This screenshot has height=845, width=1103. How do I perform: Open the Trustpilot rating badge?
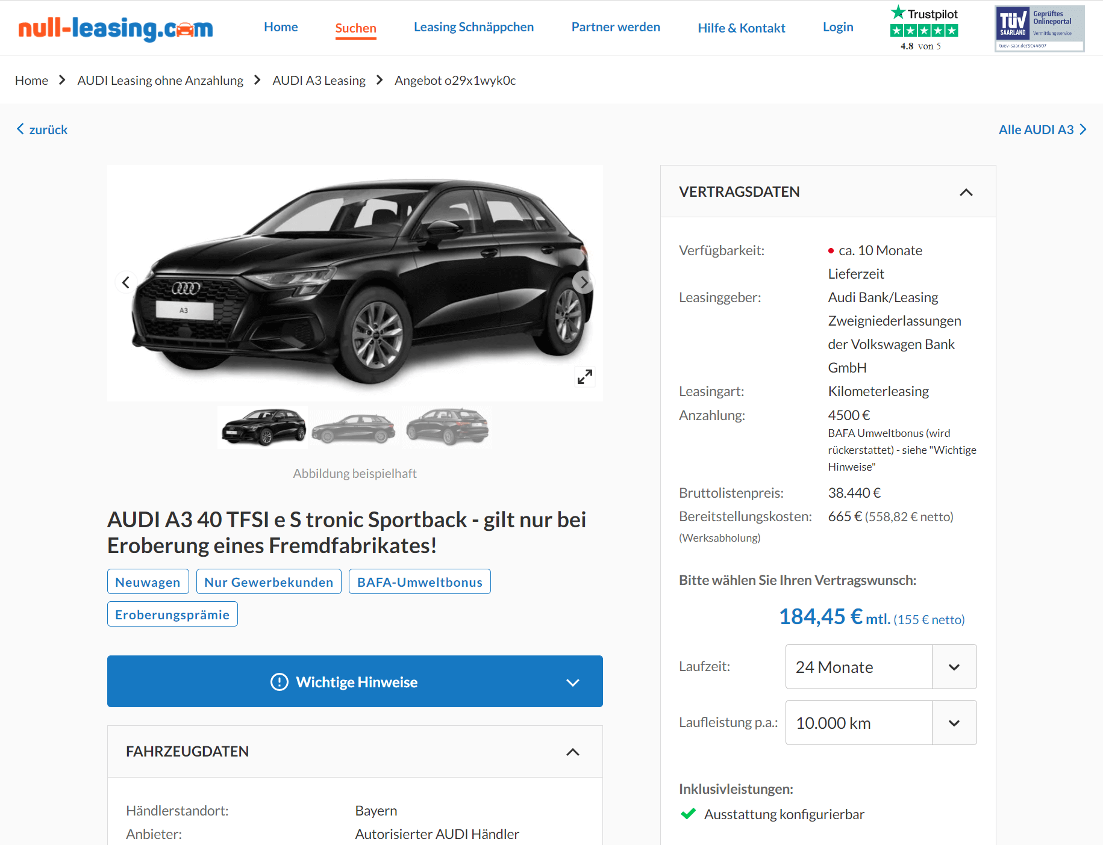923,28
